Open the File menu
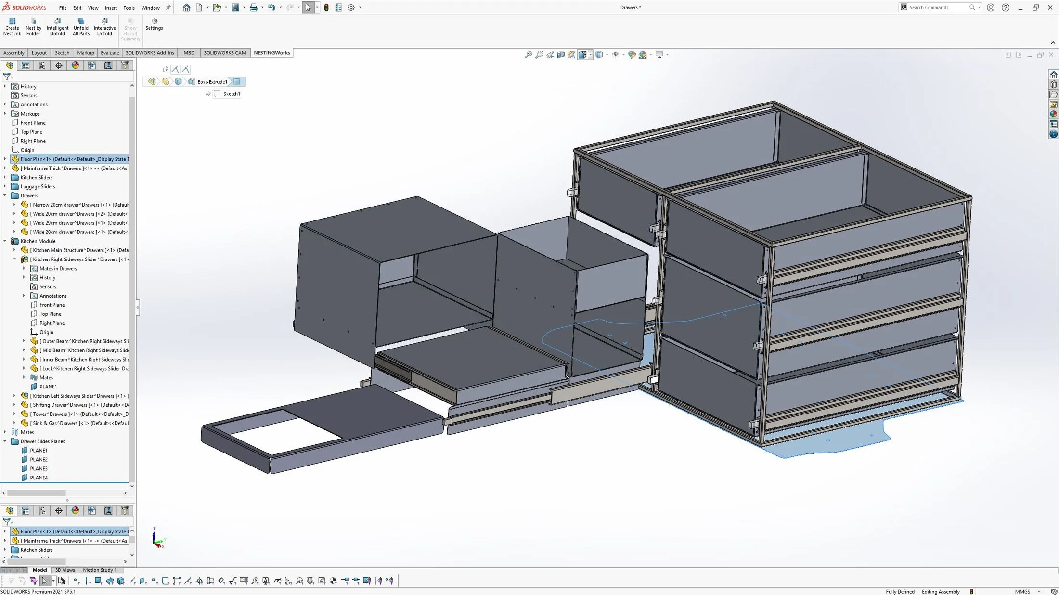Screen dimensions: 1059x595 (x=63, y=8)
